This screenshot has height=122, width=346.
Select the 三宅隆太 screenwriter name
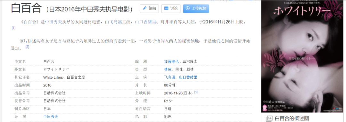coord(190,61)
